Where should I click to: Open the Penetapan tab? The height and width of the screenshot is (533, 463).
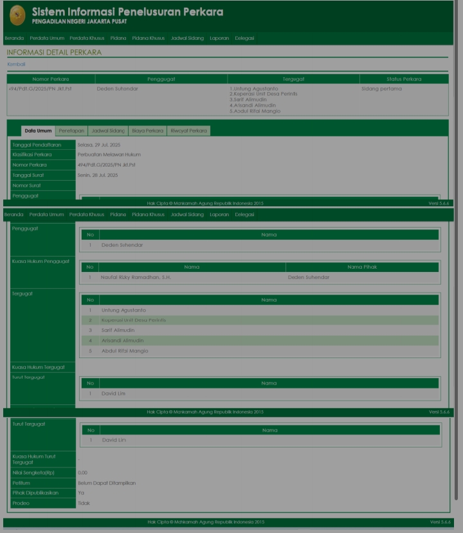pyautogui.click(x=72, y=131)
